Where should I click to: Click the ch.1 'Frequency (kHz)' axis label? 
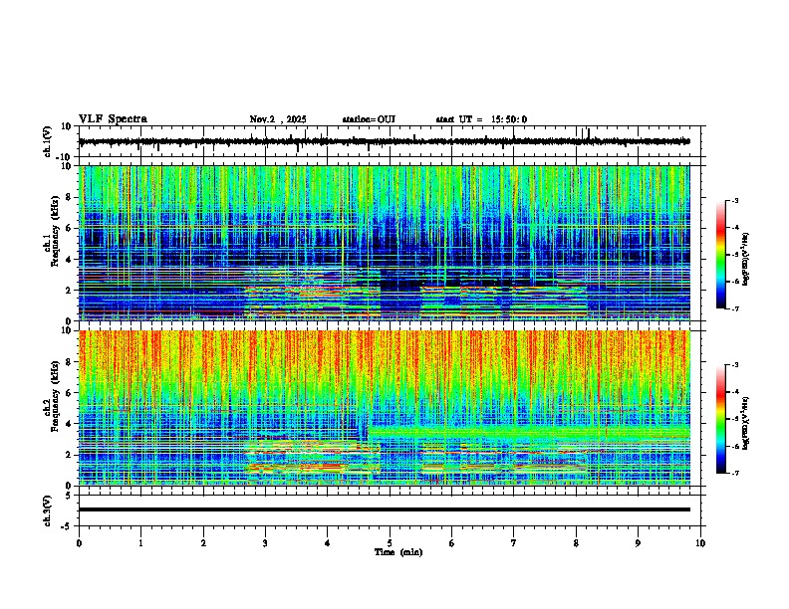pos(56,232)
